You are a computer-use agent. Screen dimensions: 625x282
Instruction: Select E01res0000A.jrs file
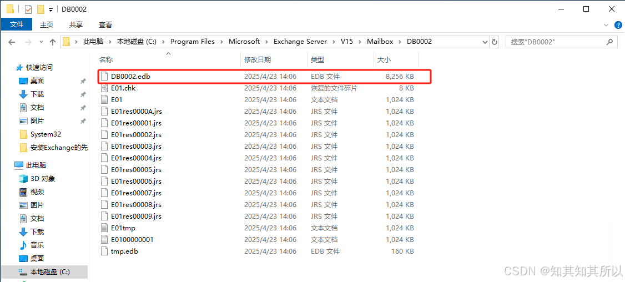click(x=137, y=111)
